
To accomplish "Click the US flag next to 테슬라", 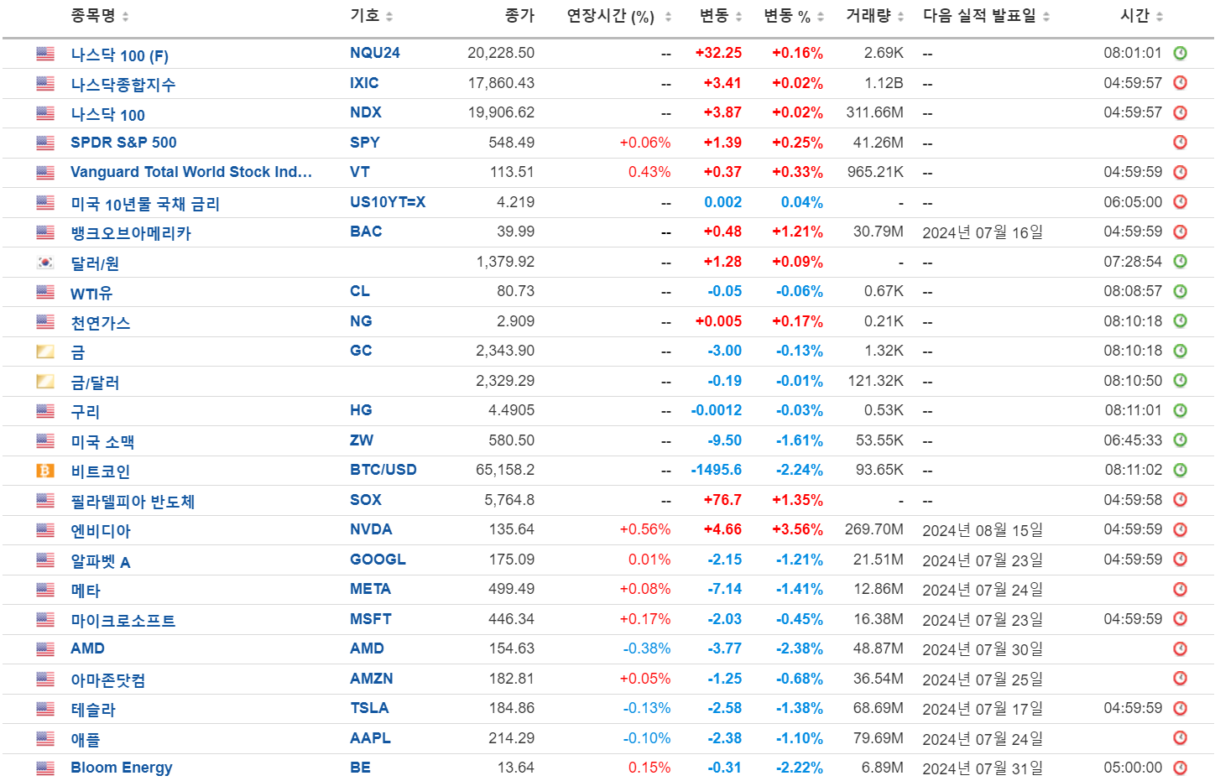I will 45,709.
